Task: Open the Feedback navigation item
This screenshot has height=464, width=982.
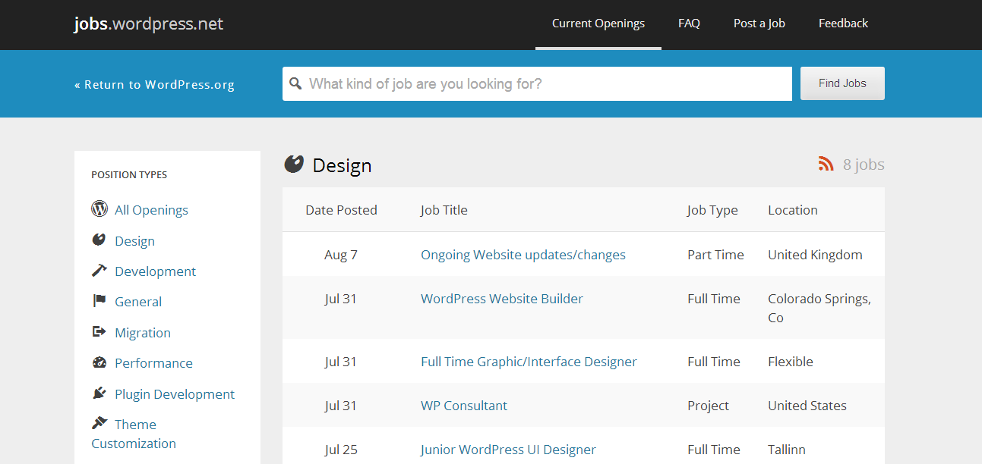Action: [843, 24]
